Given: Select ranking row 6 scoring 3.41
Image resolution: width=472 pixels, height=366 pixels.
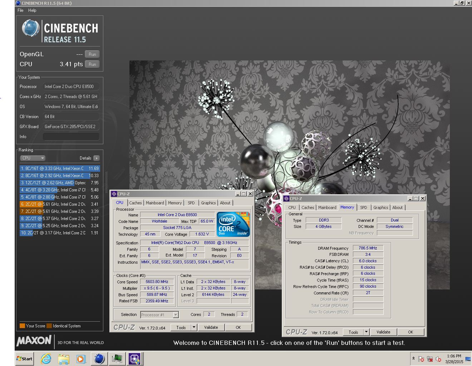Looking at the screenshot, I should [60, 204].
